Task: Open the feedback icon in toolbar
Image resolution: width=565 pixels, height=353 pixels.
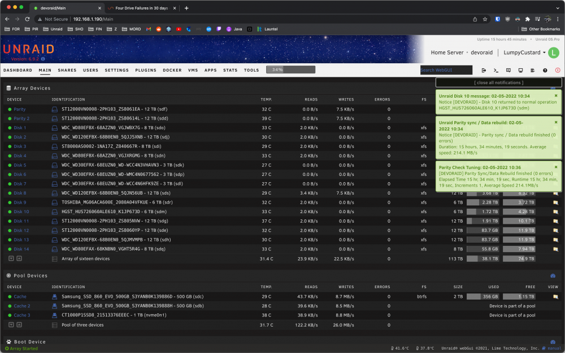Action: click(508, 70)
